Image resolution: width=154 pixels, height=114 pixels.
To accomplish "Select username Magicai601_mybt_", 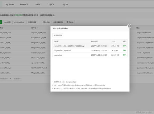I will (x=39, y=48).
